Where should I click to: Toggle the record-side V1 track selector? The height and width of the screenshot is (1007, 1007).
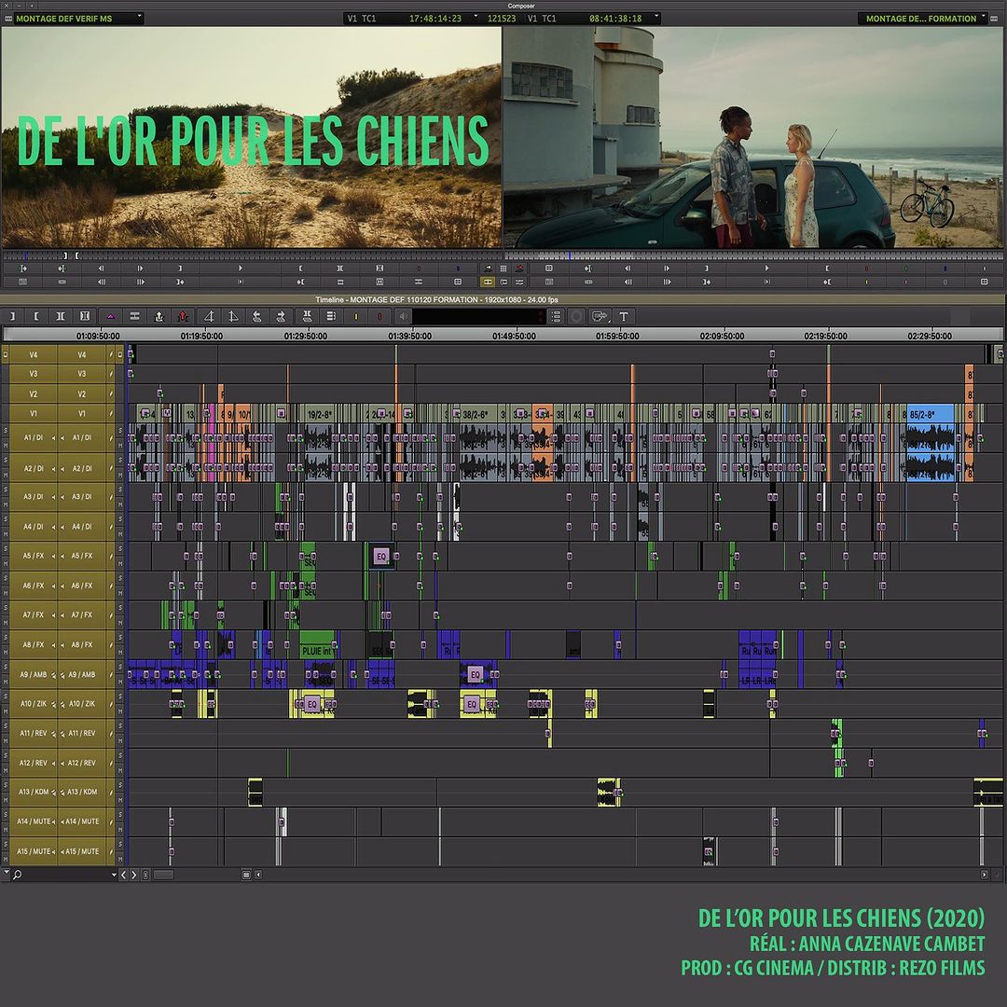(x=81, y=414)
